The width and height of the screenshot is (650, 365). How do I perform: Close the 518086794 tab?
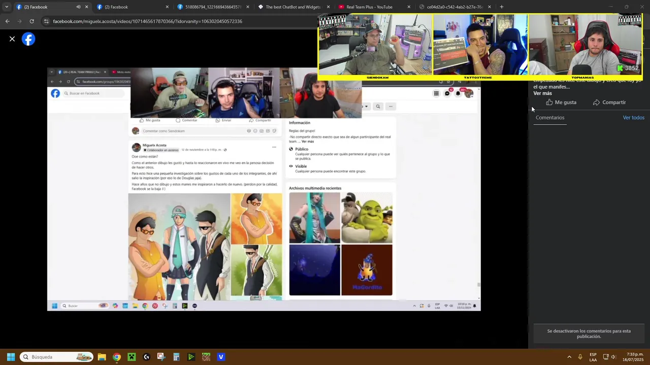click(x=248, y=7)
